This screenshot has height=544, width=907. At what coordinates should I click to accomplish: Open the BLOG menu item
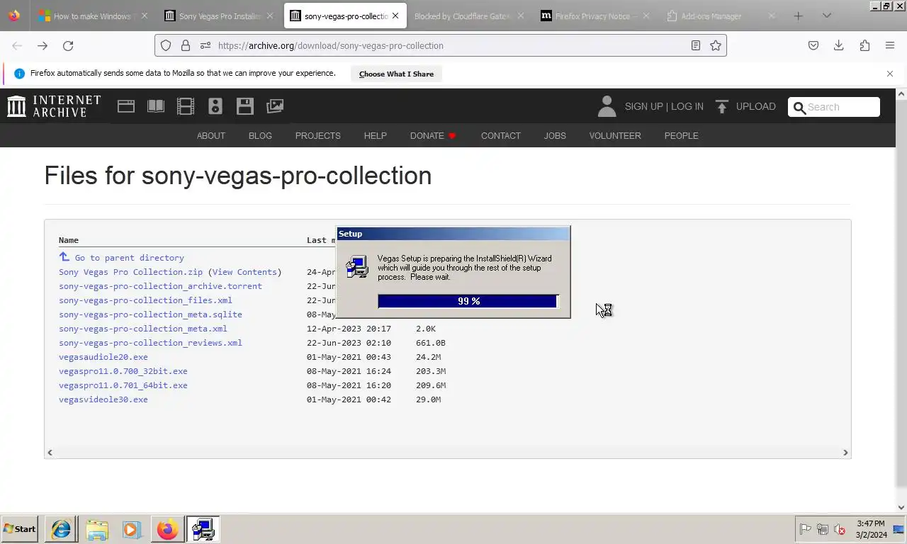click(x=260, y=135)
